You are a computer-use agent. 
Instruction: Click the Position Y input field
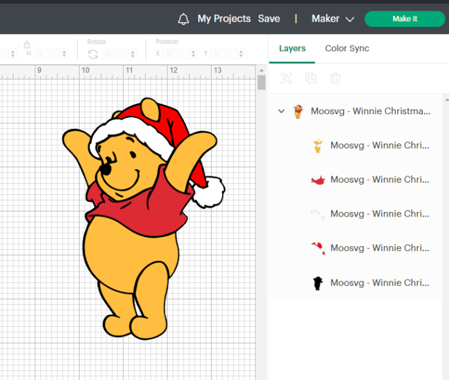(224, 54)
